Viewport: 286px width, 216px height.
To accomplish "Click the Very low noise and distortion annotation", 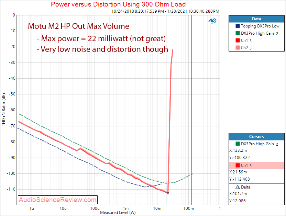I will (x=102, y=49).
